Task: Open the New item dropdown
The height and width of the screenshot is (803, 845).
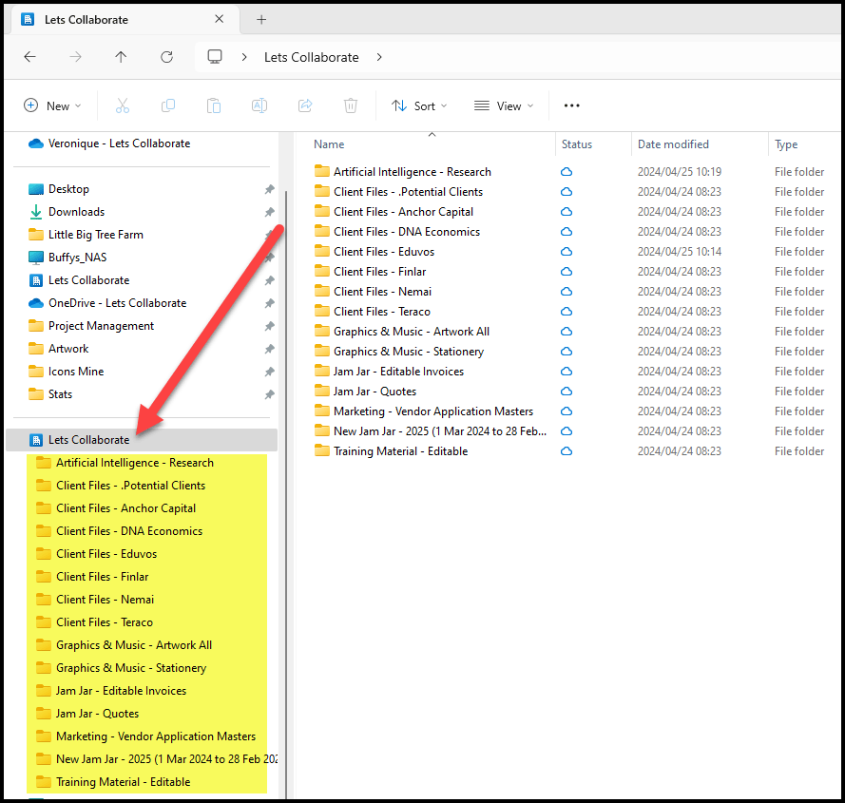Action: point(52,105)
